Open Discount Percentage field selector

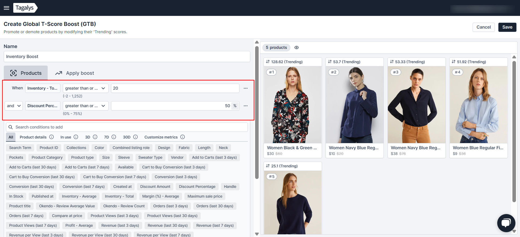(43, 106)
